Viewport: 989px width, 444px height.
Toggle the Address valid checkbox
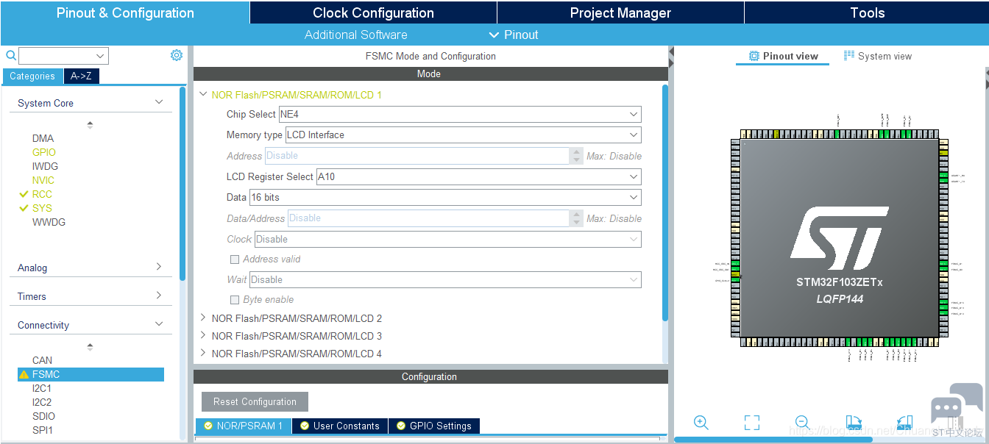click(x=235, y=259)
